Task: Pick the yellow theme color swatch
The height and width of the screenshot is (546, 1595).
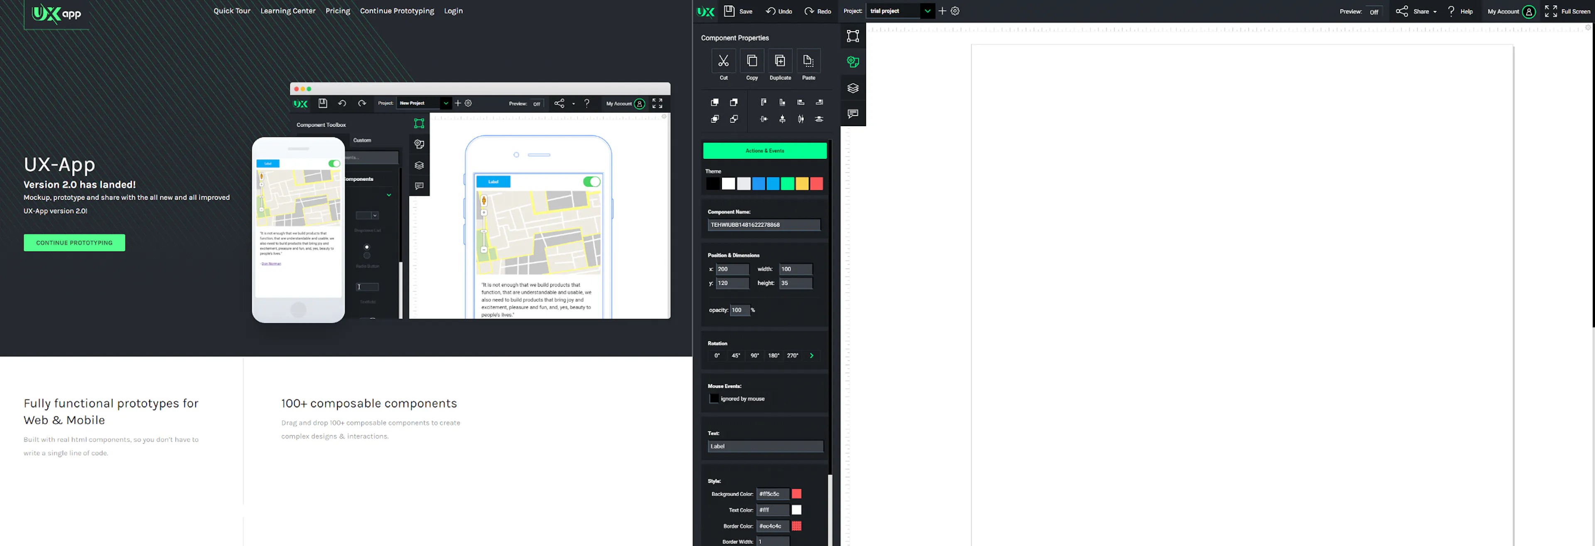Action: coord(802,184)
